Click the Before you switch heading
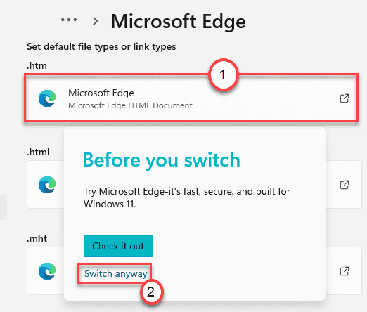The image size is (367, 312). click(162, 160)
